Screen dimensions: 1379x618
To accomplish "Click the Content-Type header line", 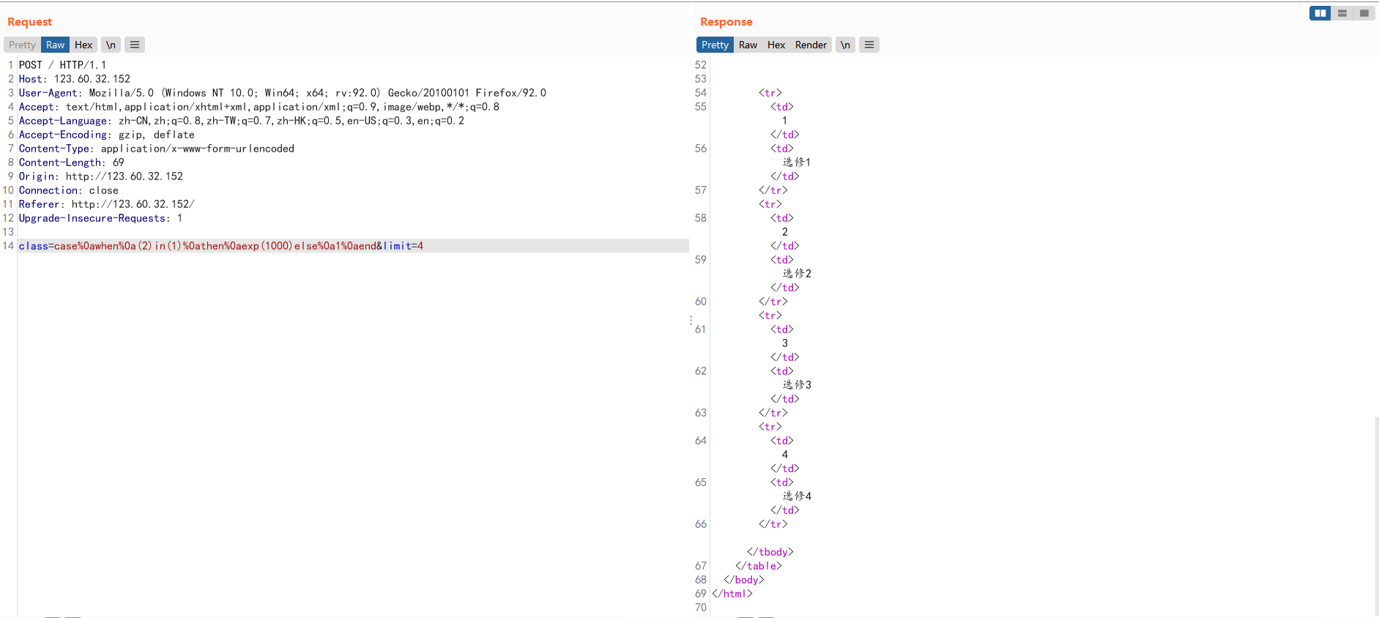I will pyautogui.click(x=157, y=149).
